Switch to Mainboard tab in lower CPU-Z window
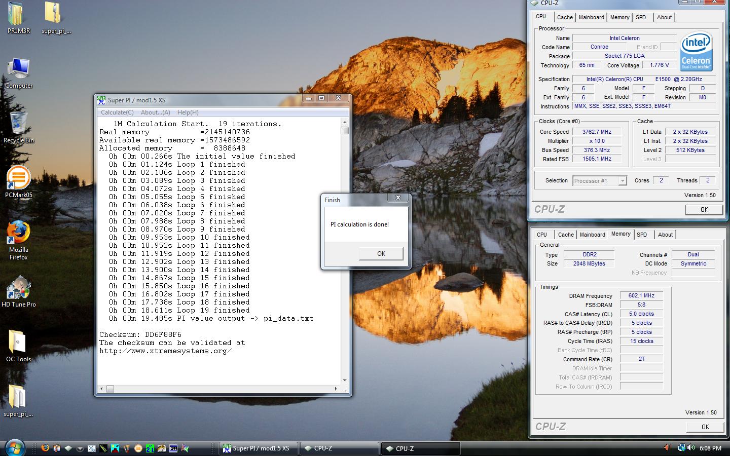 (593, 235)
